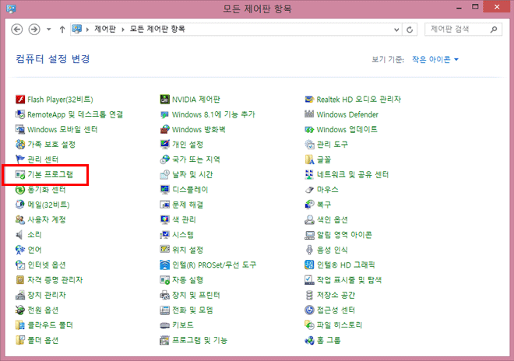Open the Realtek HD 오디오 관리자 icon
Screen dimensions: 514x361
point(309,100)
